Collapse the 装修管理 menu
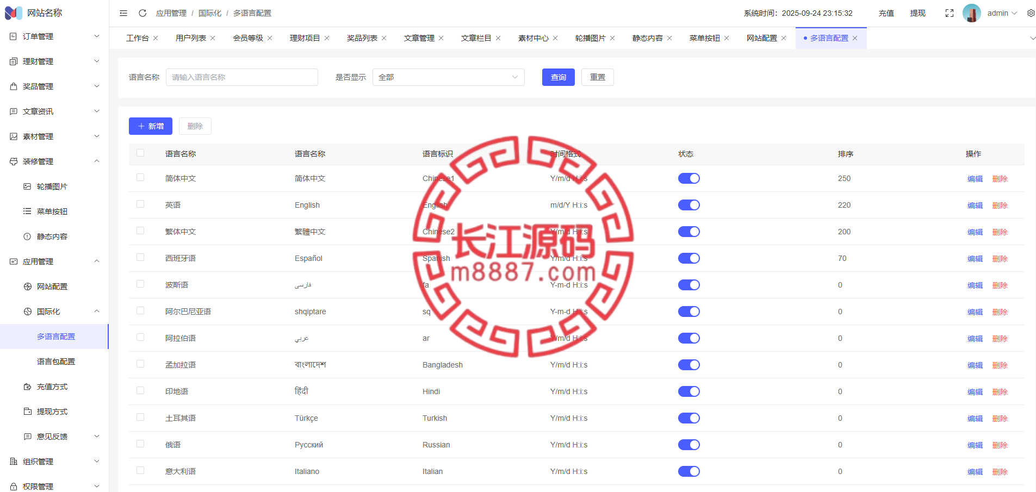Screen dimensions: 1036x492 [x=97, y=161]
